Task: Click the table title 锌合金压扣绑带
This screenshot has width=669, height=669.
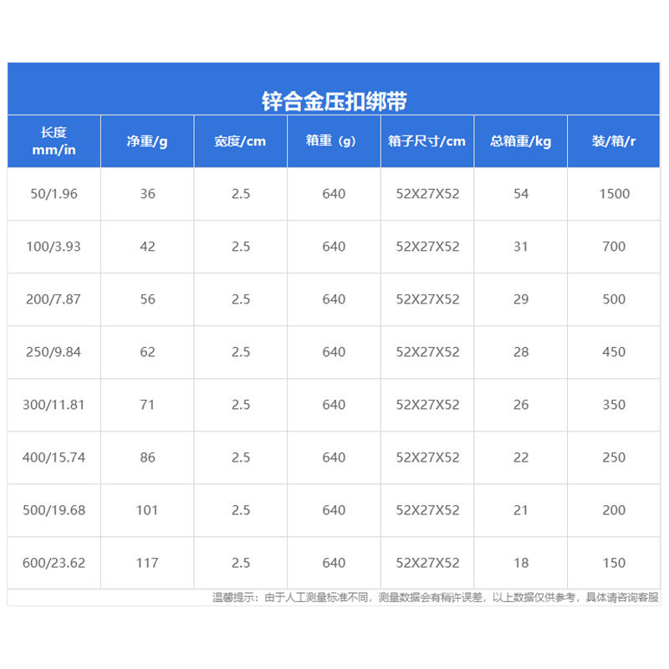Action: (334, 101)
